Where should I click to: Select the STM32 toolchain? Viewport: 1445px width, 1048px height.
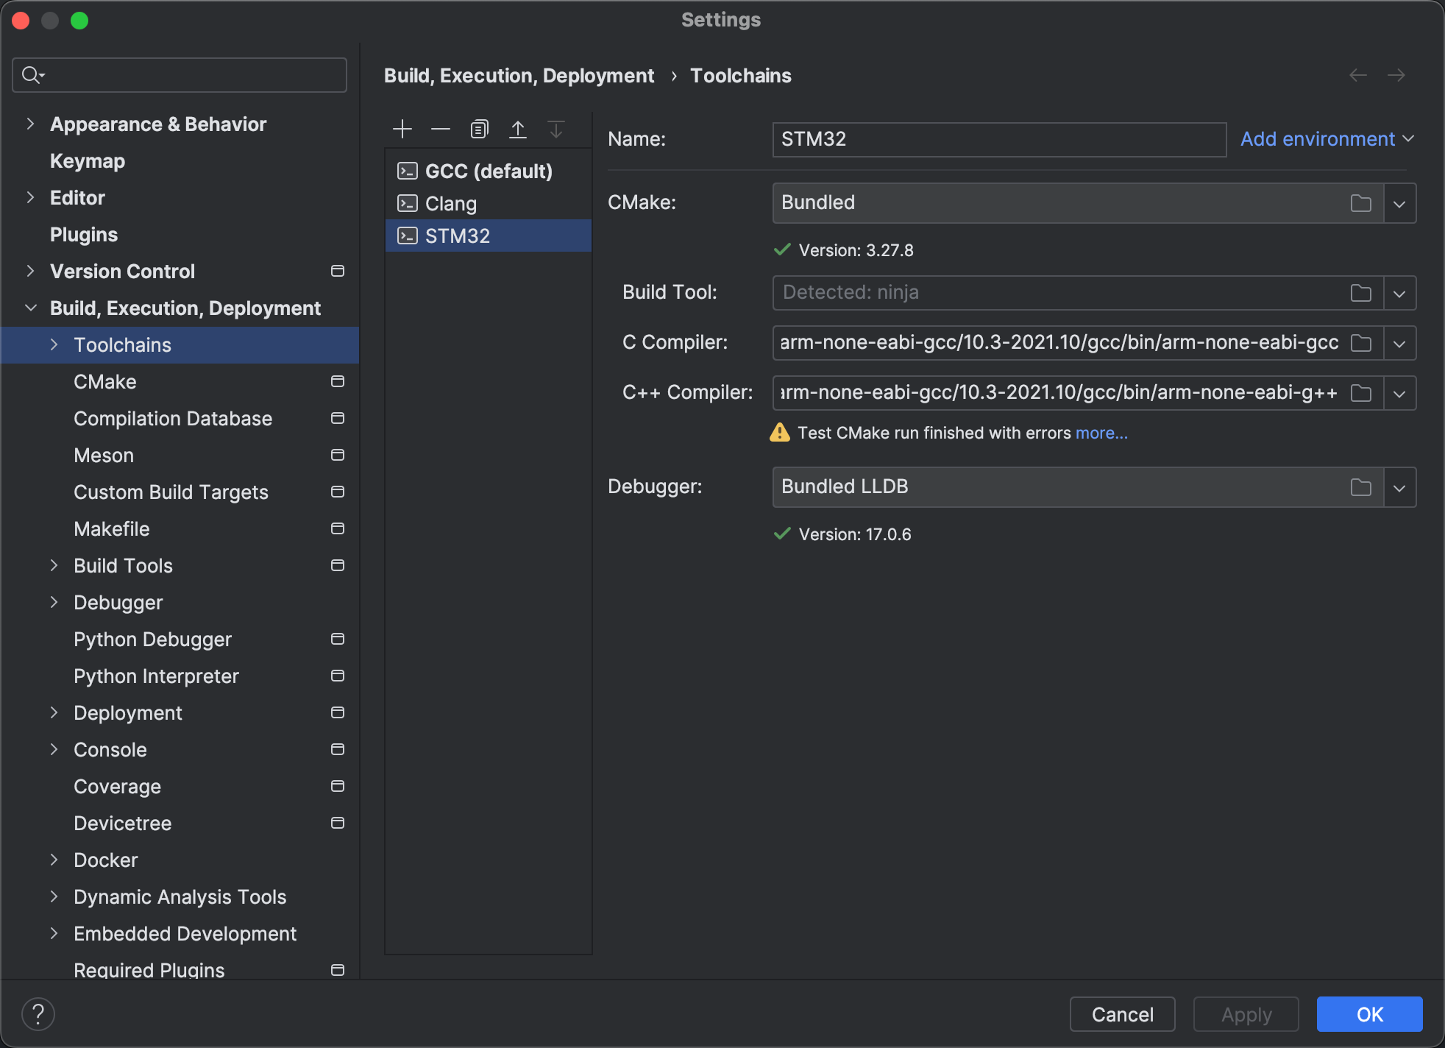489,236
